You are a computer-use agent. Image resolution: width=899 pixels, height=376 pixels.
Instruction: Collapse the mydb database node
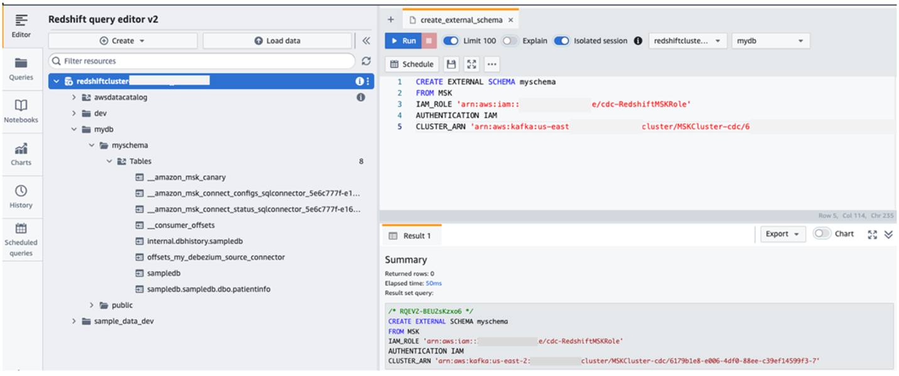coord(73,130)
